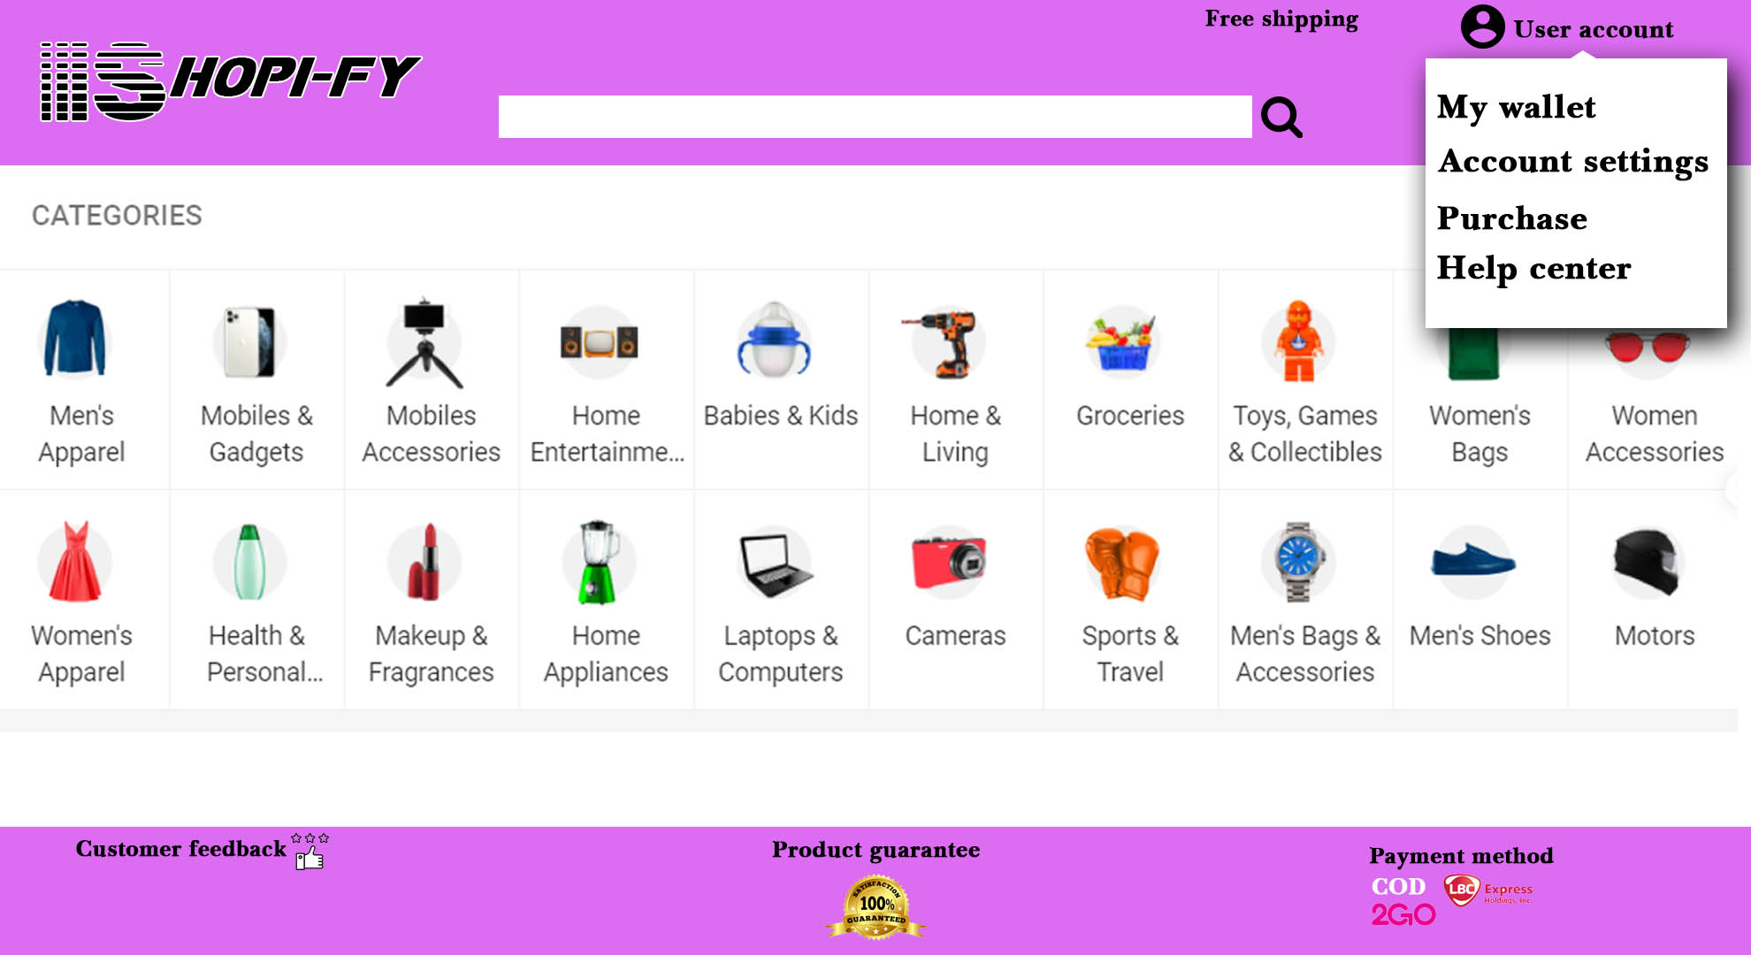Open Help center from dropdown menu
The height and width of the screenshot is (955, 1751).
coord(1533,268)
